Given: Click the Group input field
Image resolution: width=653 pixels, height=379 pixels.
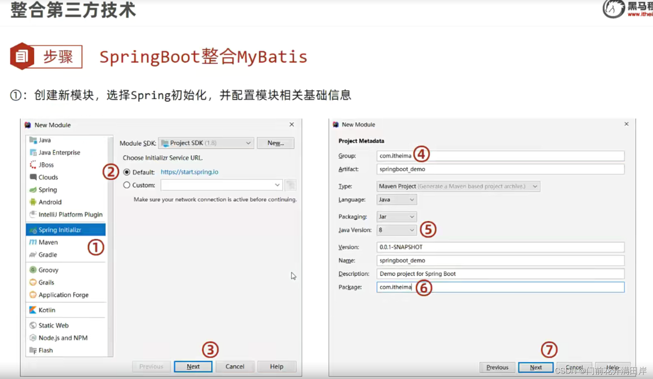Looking at the screenshot, I should pyautogui.click(x=501, y=156).
